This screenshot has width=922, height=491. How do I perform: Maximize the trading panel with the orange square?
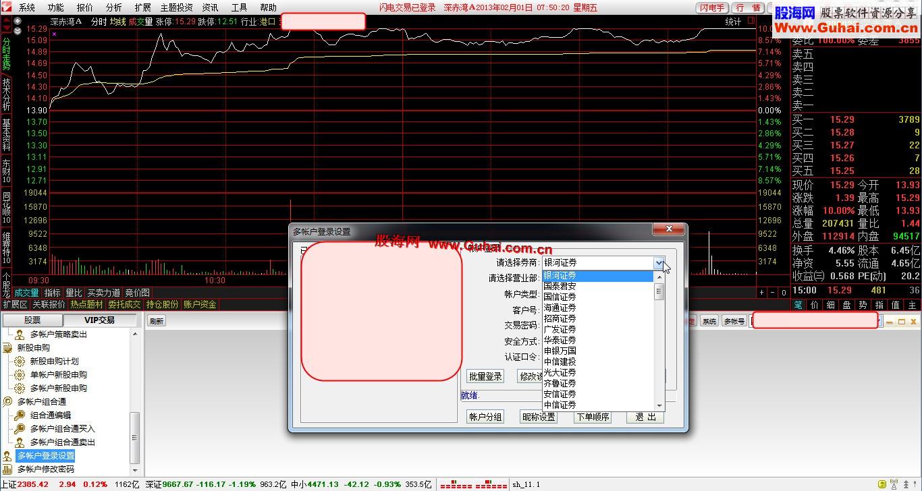[x=902, y=322]
